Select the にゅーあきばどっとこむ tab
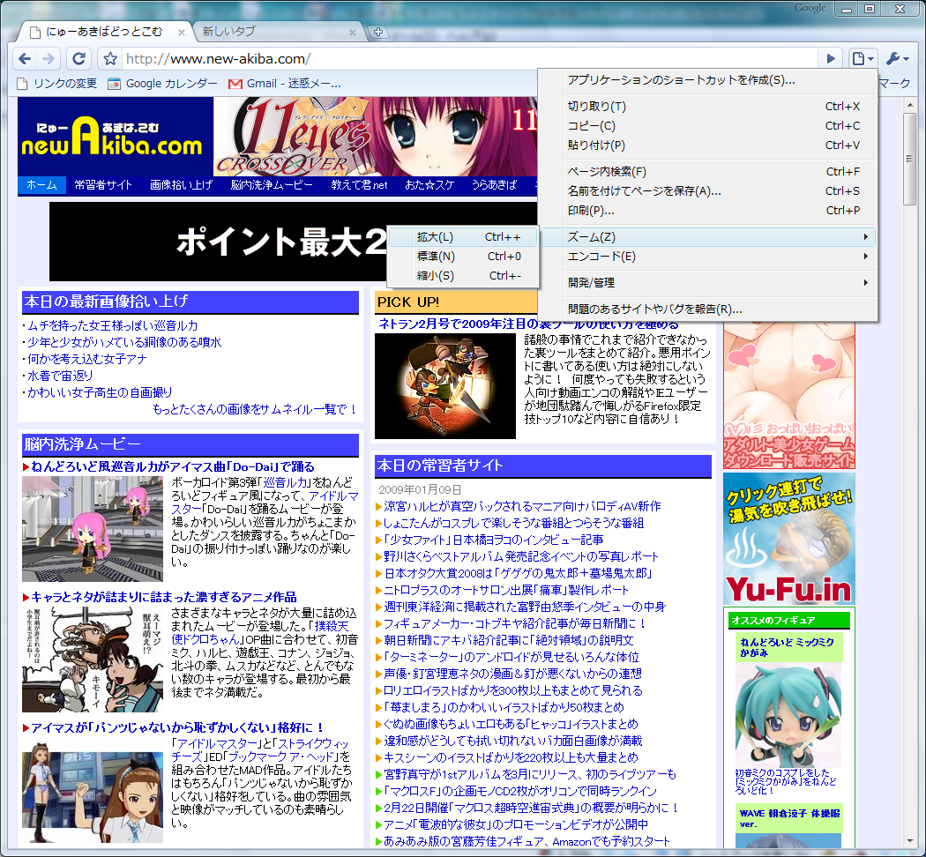The height and width of the screenshot is (857, 926). tap(104, 32)
